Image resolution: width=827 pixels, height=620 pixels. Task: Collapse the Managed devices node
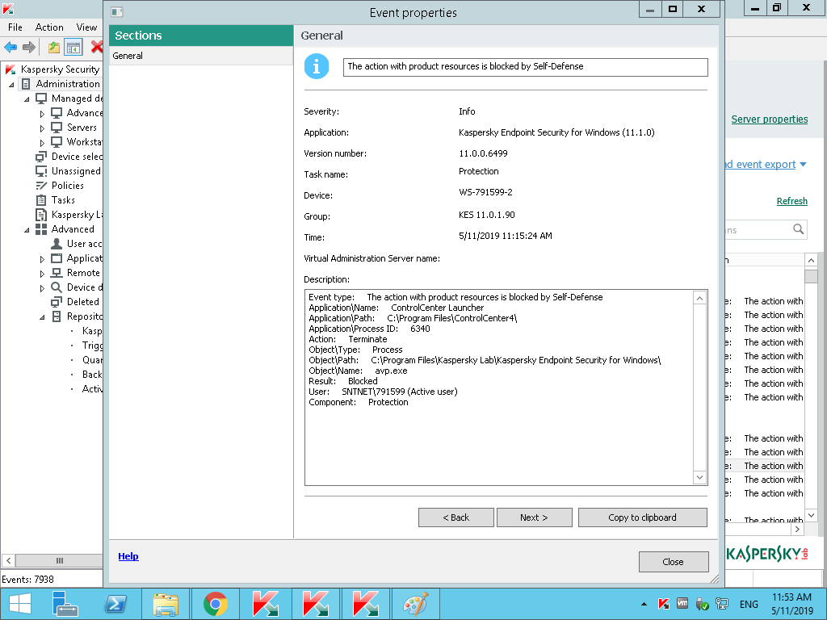tap(27, 98)
